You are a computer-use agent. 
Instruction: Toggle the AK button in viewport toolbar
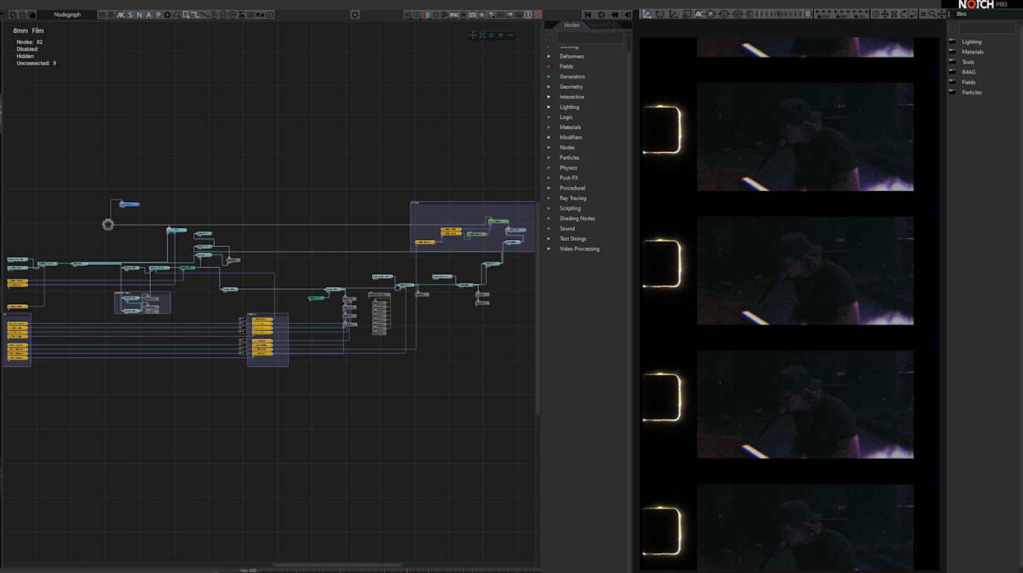tap(699, 14)
